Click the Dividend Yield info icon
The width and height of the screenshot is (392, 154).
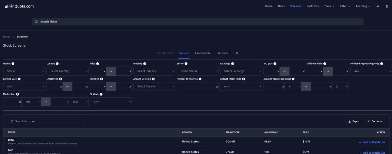325,64
